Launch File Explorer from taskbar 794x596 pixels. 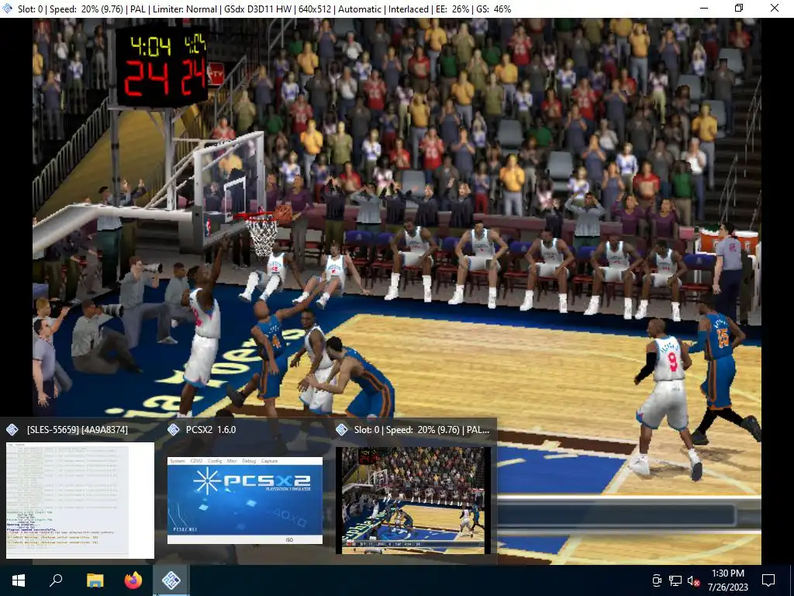[x=95, y=580]
